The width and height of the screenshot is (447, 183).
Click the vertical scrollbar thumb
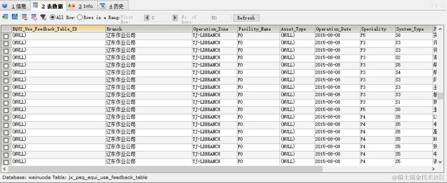point(440,96)
